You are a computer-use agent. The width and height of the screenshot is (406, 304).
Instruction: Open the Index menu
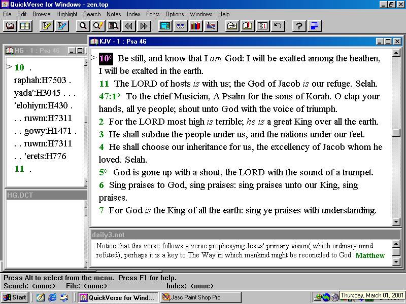(x=133, y=14)
